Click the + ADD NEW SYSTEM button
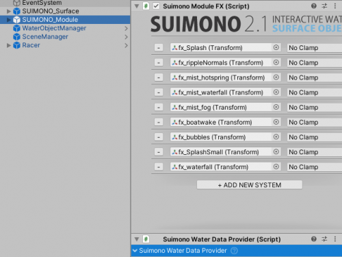Image resolution: width=342 pixels, height=257 pixels. coord(250,185)
